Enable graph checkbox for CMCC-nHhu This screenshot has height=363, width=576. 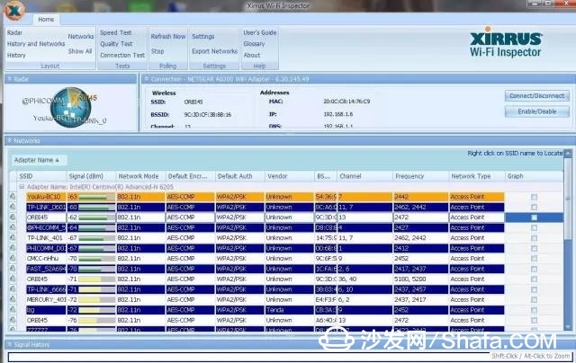coord(534,259)
